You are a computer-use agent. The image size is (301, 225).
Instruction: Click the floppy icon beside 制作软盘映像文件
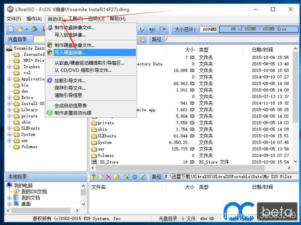point(50,28)
